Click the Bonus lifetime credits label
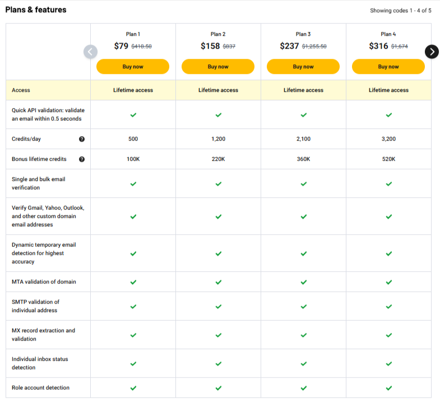The height and width of the screenshot is (404, 440). (39, 159)
